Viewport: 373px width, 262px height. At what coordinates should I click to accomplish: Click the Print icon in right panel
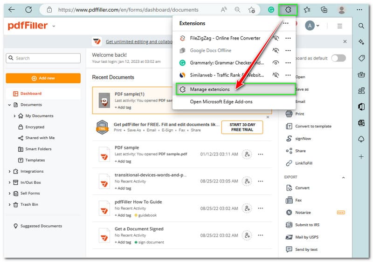tap(289, 114)
